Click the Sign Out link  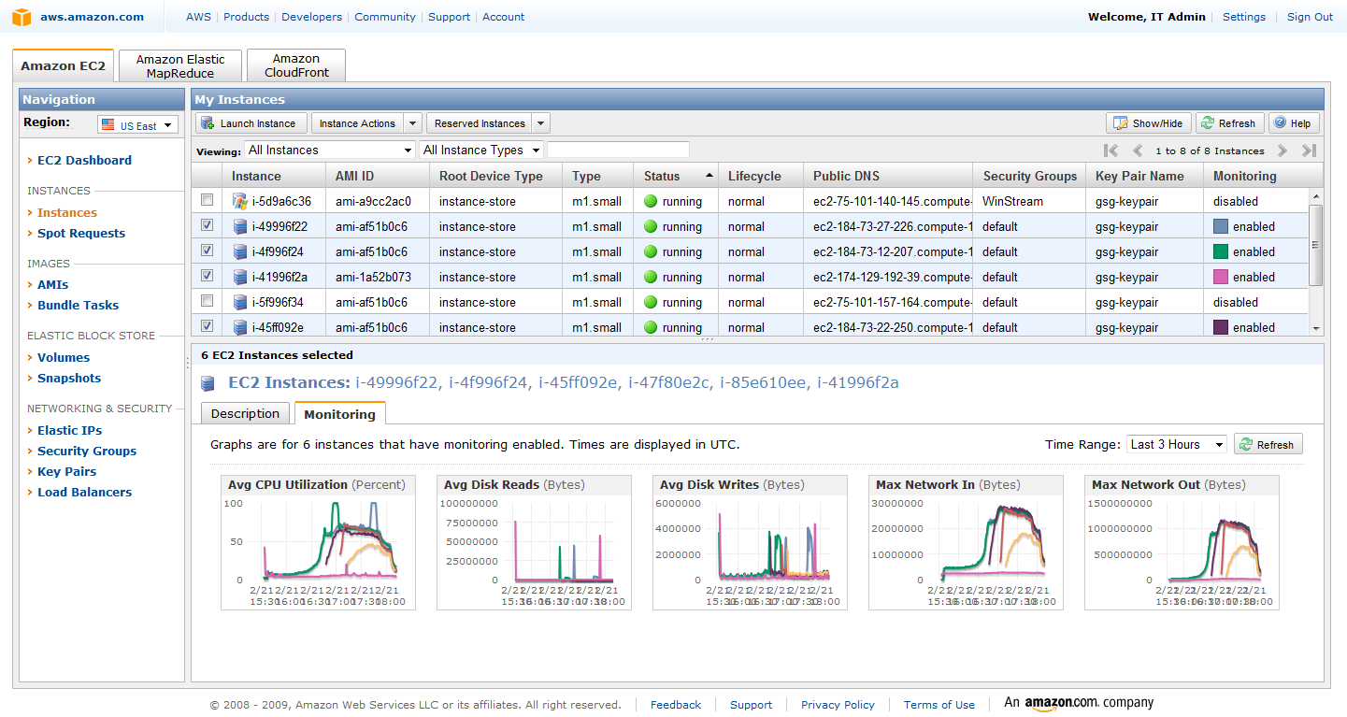point(1310,17)
